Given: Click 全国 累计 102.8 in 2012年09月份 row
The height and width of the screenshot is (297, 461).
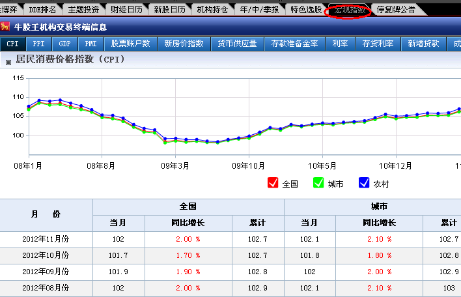Looking at the screenshot, I should click(x=258, y=272).
